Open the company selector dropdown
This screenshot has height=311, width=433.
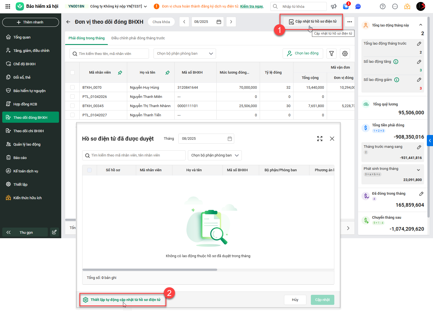click(x=119, y=6)
